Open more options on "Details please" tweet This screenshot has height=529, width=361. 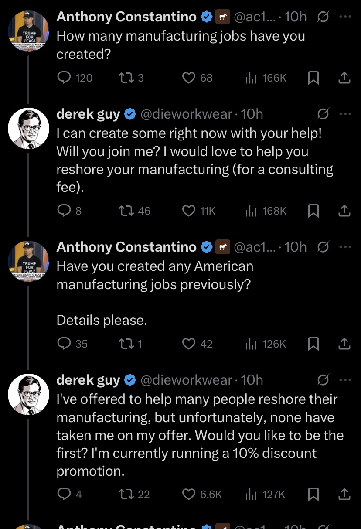(345, 247)
